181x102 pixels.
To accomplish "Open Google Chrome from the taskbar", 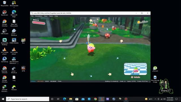I will [95, 99].
